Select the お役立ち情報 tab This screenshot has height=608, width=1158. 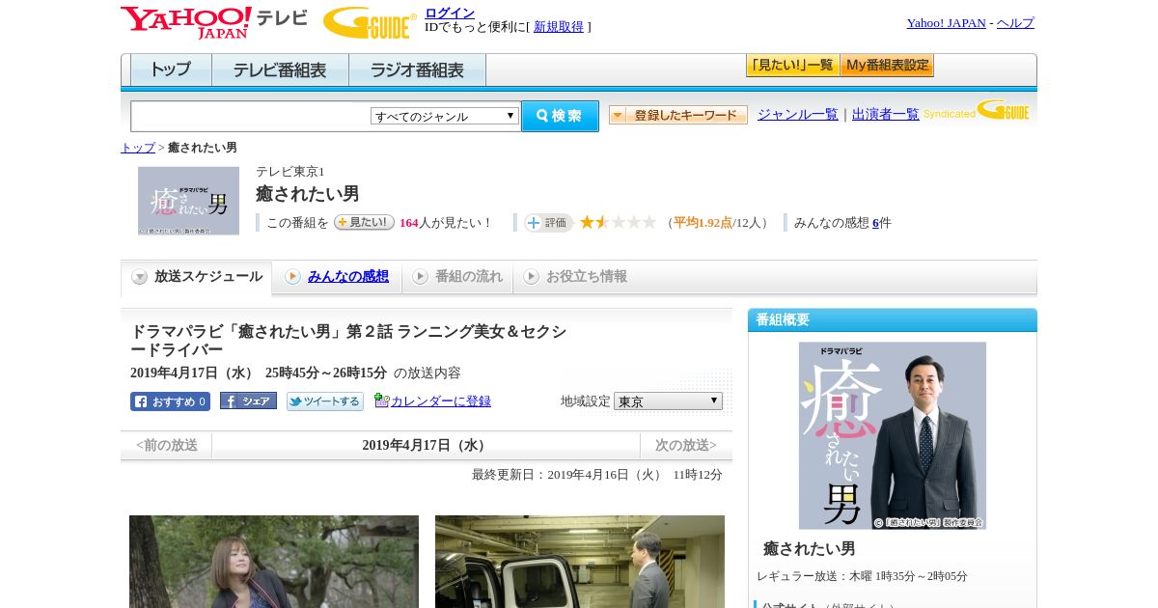[575, 277]
